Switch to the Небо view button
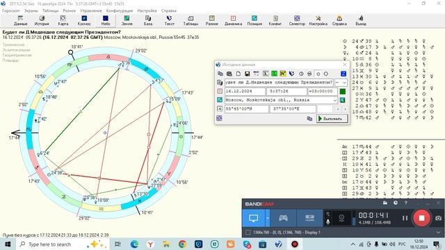Viewport: 445px width, 250px height. (106, 21)
